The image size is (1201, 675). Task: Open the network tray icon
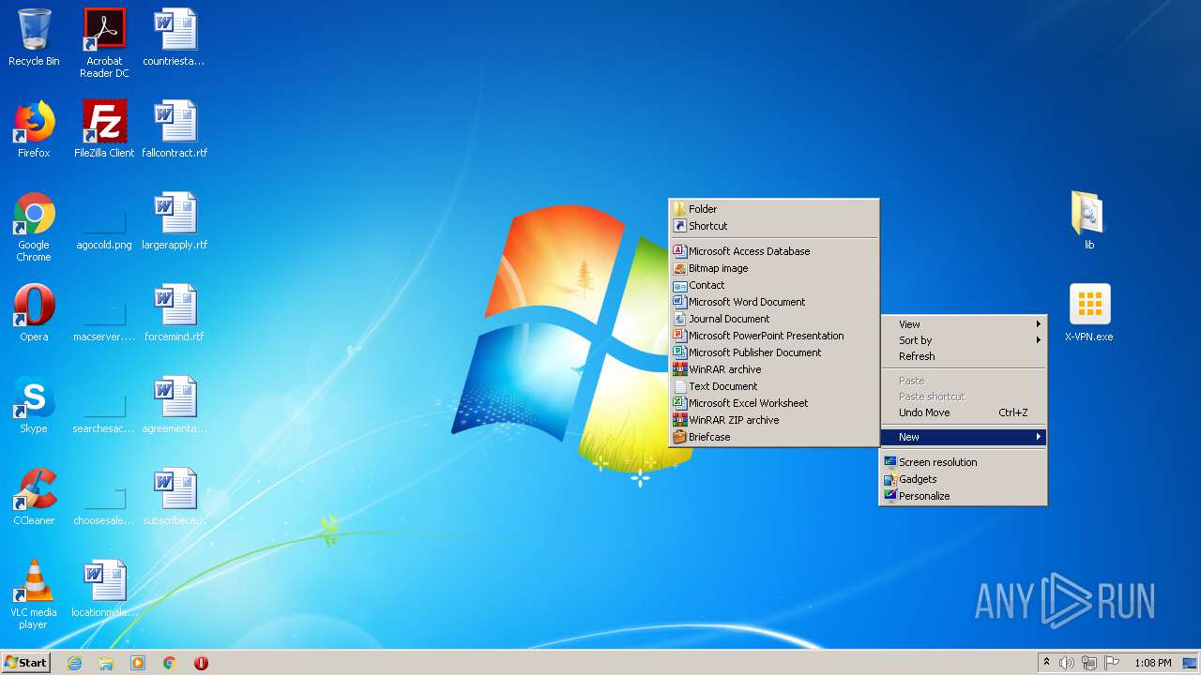(x=1089, y=663)
